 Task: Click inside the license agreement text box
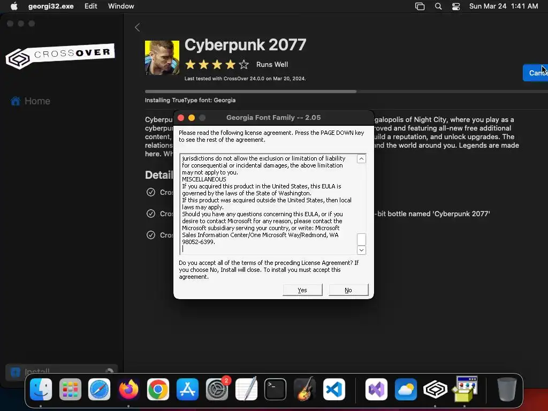[269, 204]
